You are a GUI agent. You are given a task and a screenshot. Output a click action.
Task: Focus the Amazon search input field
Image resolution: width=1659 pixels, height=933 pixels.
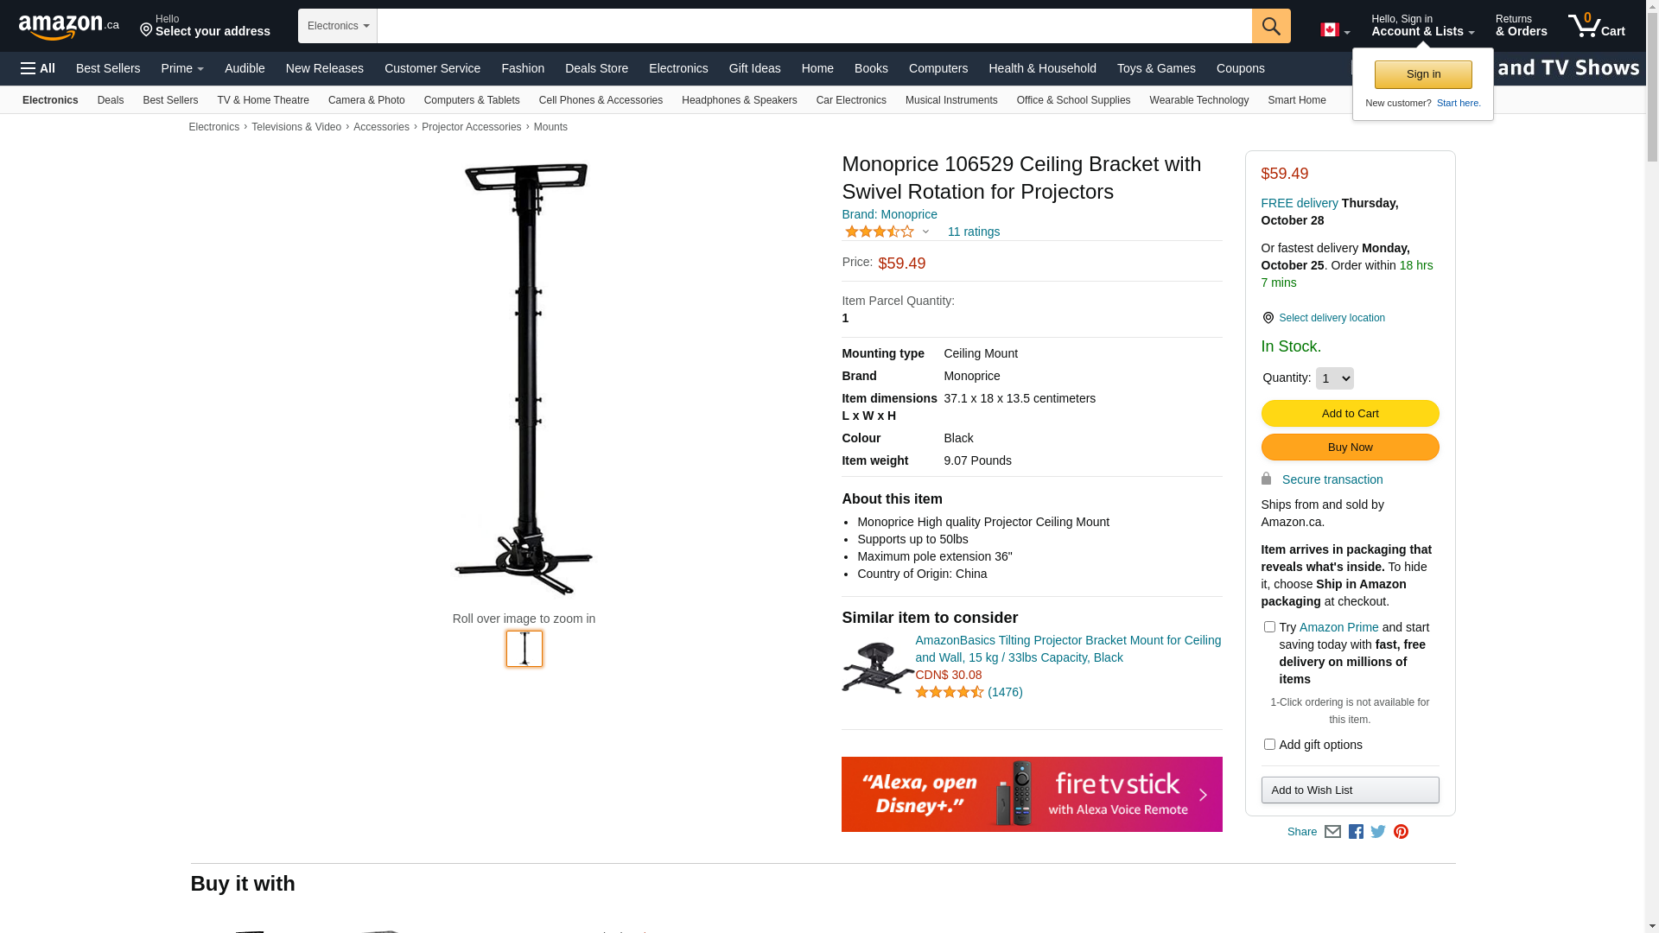coord(815,26)
